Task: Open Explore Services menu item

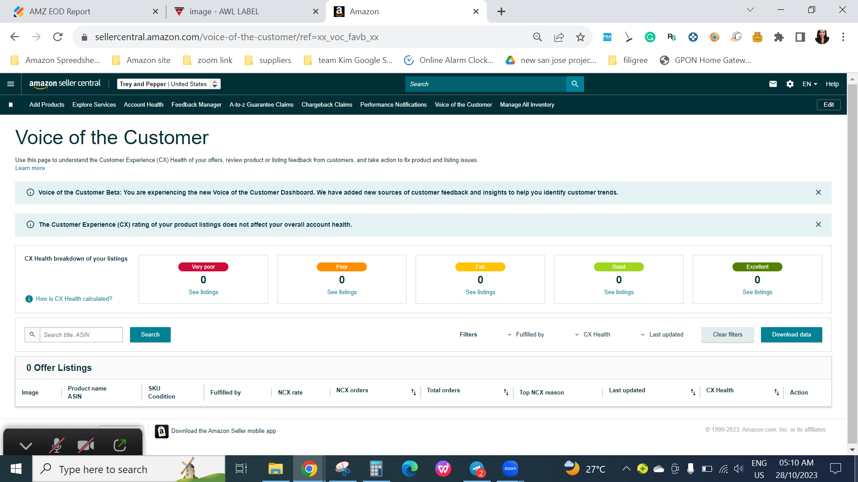Action: click(94, 105)
